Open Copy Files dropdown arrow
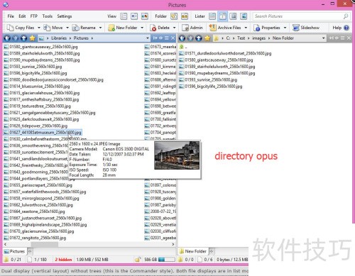The width and height of the screenshot is (355, 276). [x=39, y=28]
